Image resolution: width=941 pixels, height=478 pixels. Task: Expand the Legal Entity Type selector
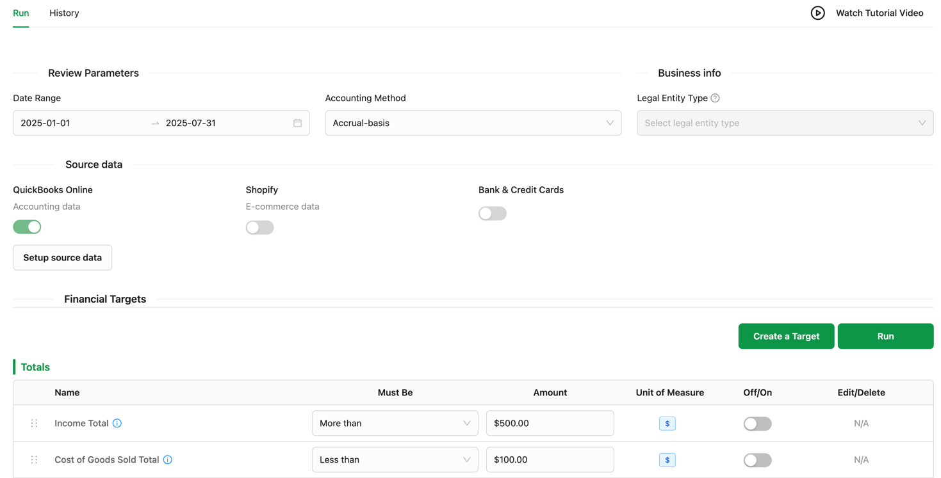785,123
